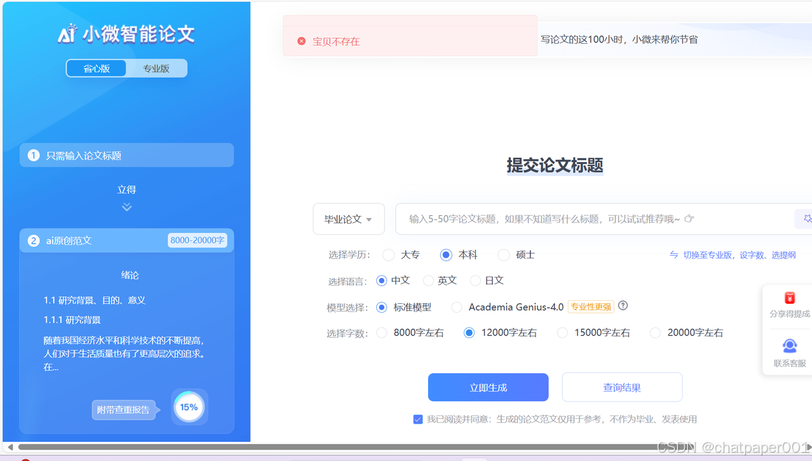Image resolution: width=812 pixels, height=461 pixels.
Task: Click the 15% plagiarism progress ring
Action: point(189,407)
